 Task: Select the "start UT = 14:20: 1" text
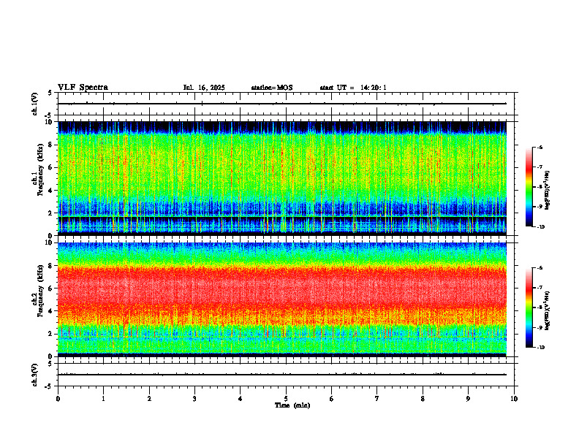(x=353, y=88)
